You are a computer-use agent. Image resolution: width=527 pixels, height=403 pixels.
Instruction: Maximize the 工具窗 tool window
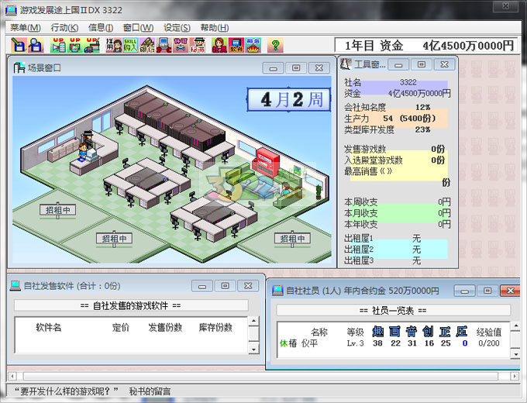[x=422, y=64]
